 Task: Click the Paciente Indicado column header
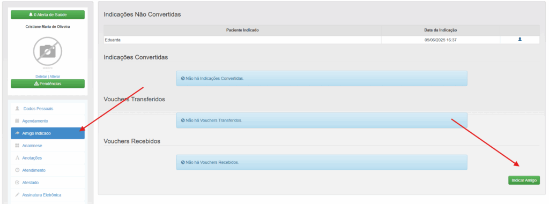pos(242,31)
